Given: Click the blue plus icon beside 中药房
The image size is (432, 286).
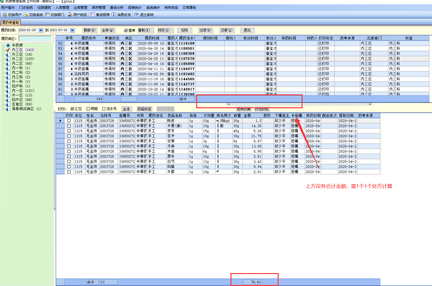Looking at the screenshot, I should (x=8, y=45).
